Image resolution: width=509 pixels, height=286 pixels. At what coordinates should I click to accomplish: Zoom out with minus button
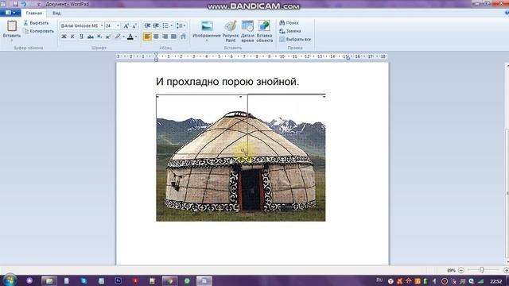461,270
